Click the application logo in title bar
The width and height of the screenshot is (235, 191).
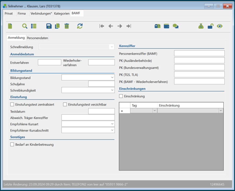(x=5, y=6)
